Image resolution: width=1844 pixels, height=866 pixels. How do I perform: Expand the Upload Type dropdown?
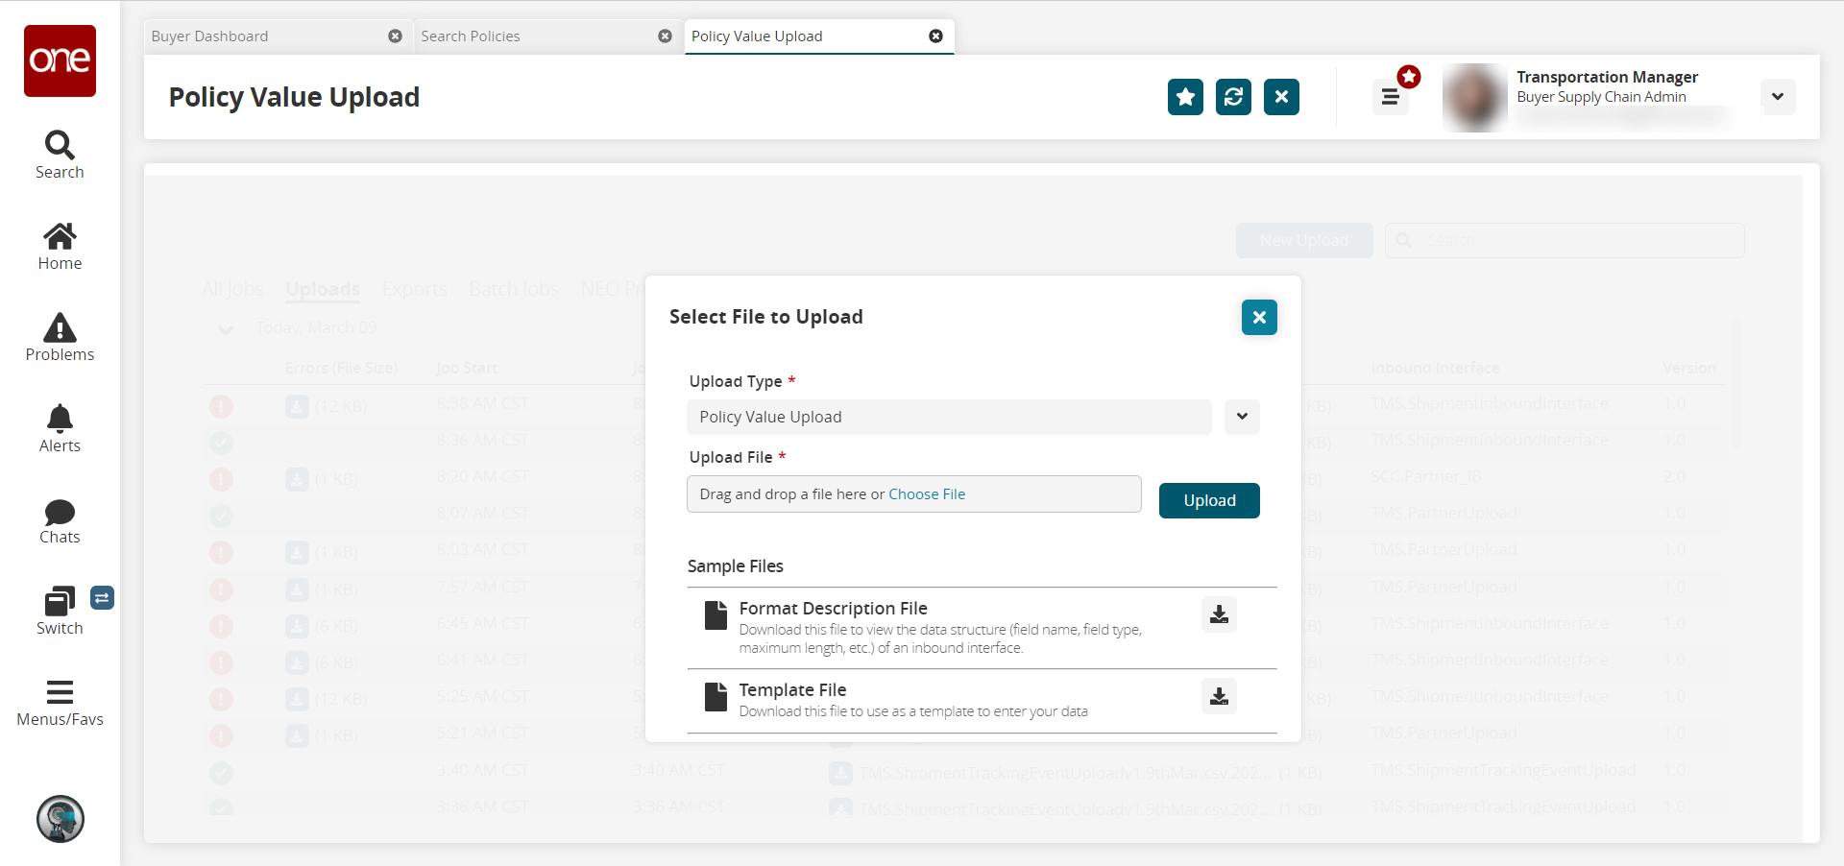[x=1242, y=417]
